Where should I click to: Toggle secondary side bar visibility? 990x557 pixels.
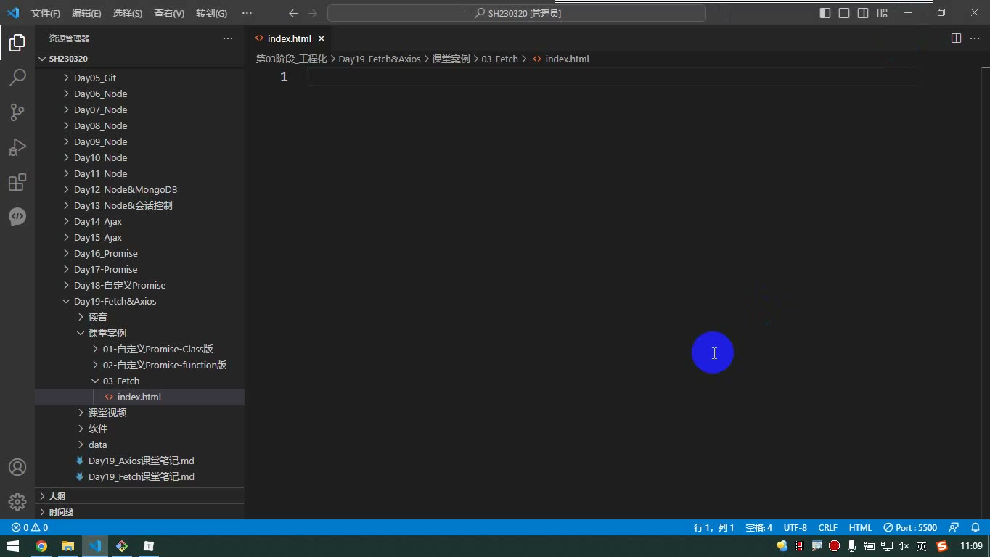tap(863, 13)
